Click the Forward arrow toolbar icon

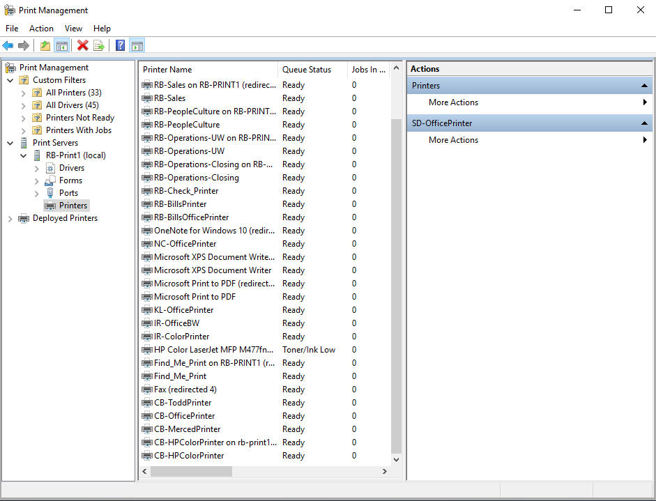(x=24, y=45)
